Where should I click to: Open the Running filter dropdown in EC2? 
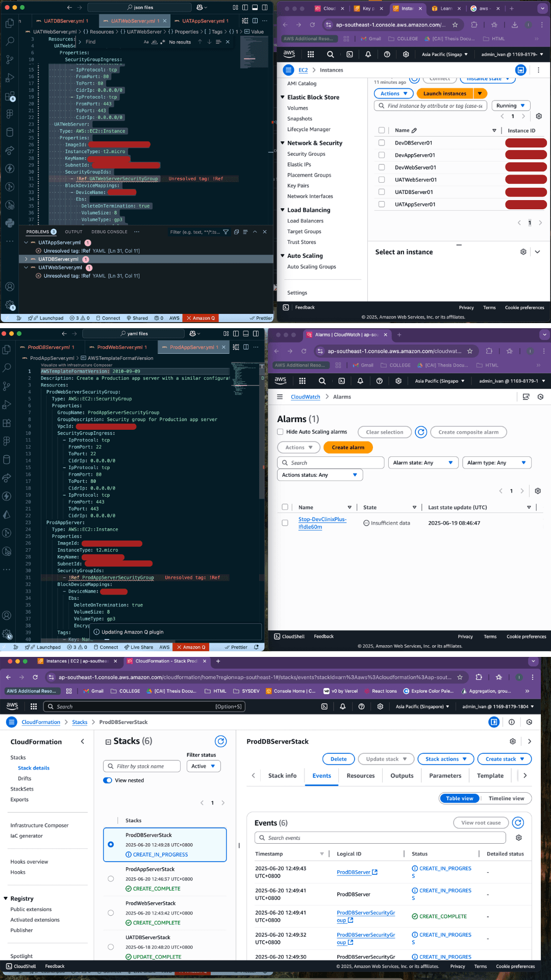pos(511,106)
